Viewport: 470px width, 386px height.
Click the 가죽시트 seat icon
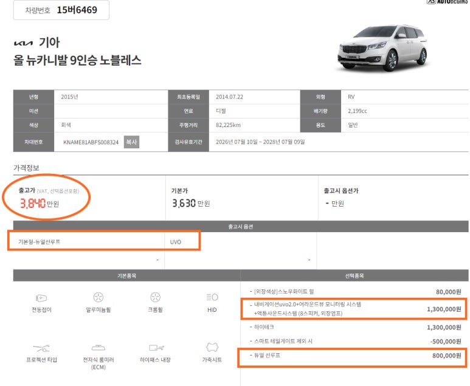click(212, 347)
